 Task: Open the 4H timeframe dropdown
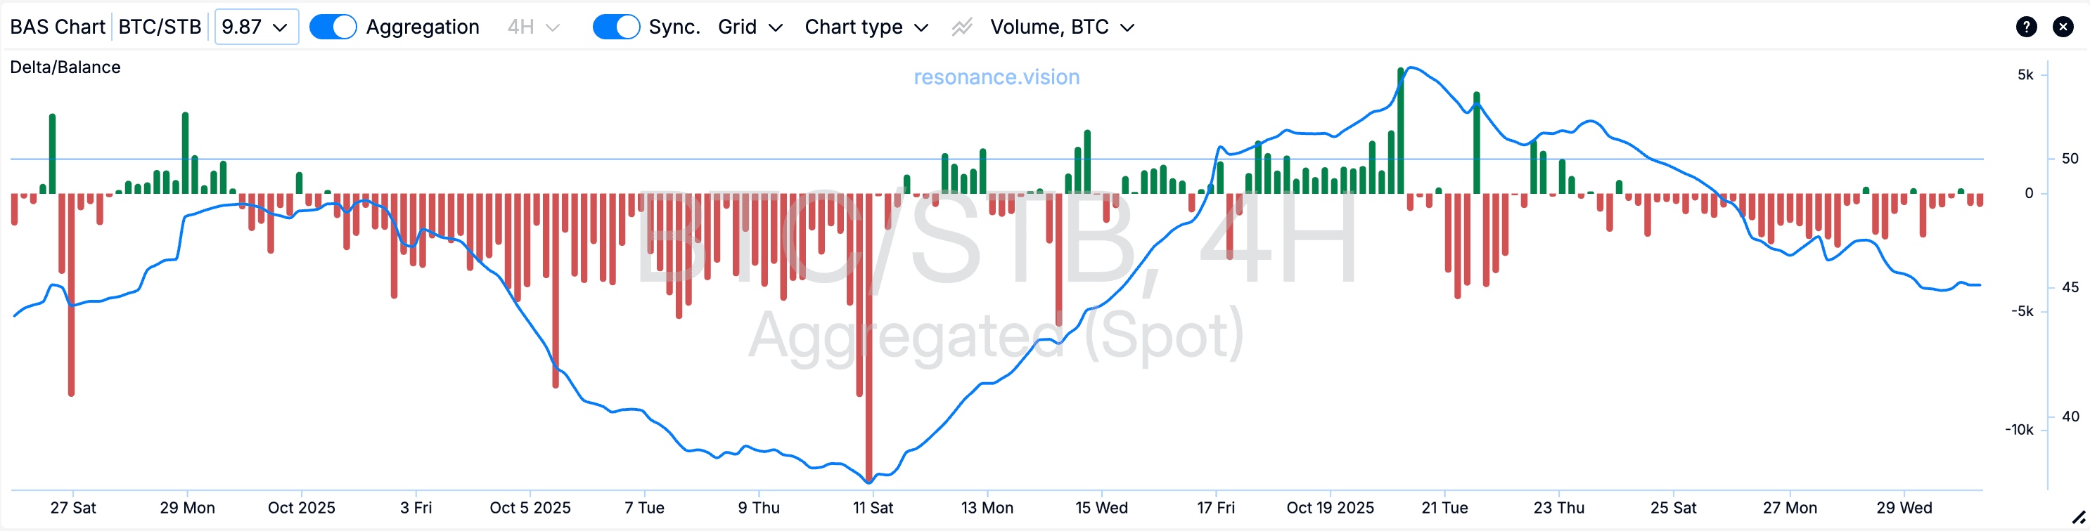533,27
